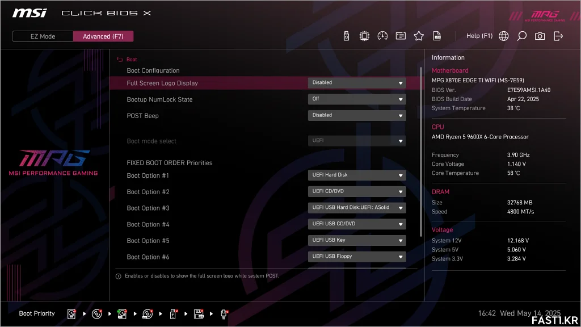Click the 16:42 clock time
The width and height of the screenshot is (581, 327).
[x=487, y=313]
